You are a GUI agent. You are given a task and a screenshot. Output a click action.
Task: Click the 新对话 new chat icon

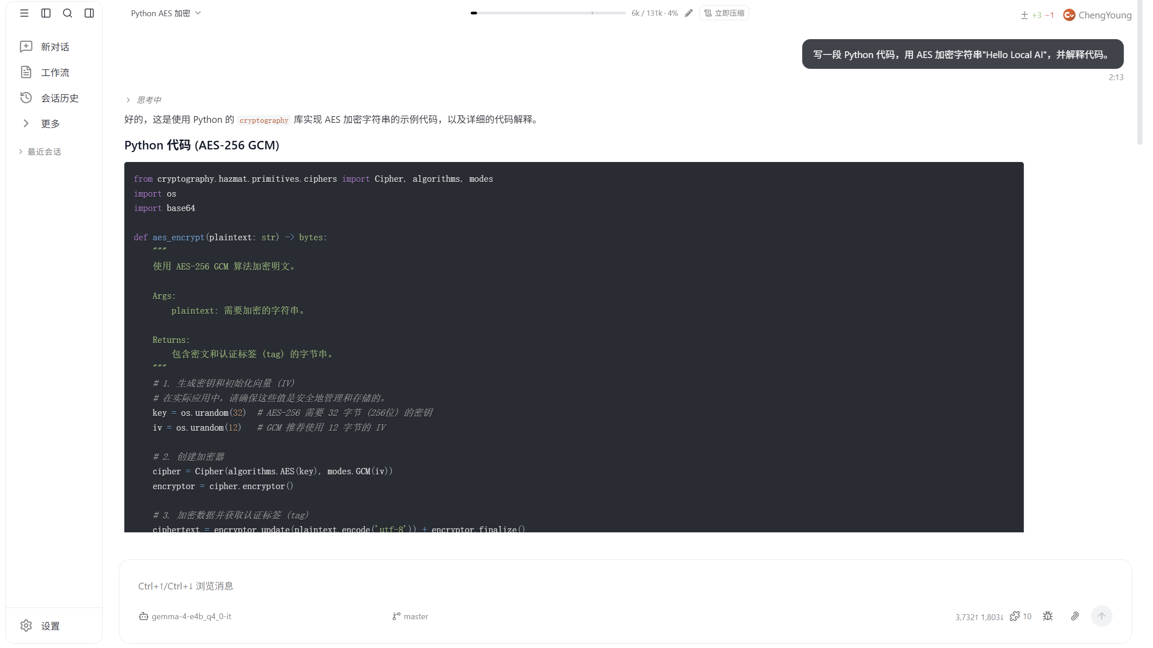pyautogui.click(x=26, y=47)
